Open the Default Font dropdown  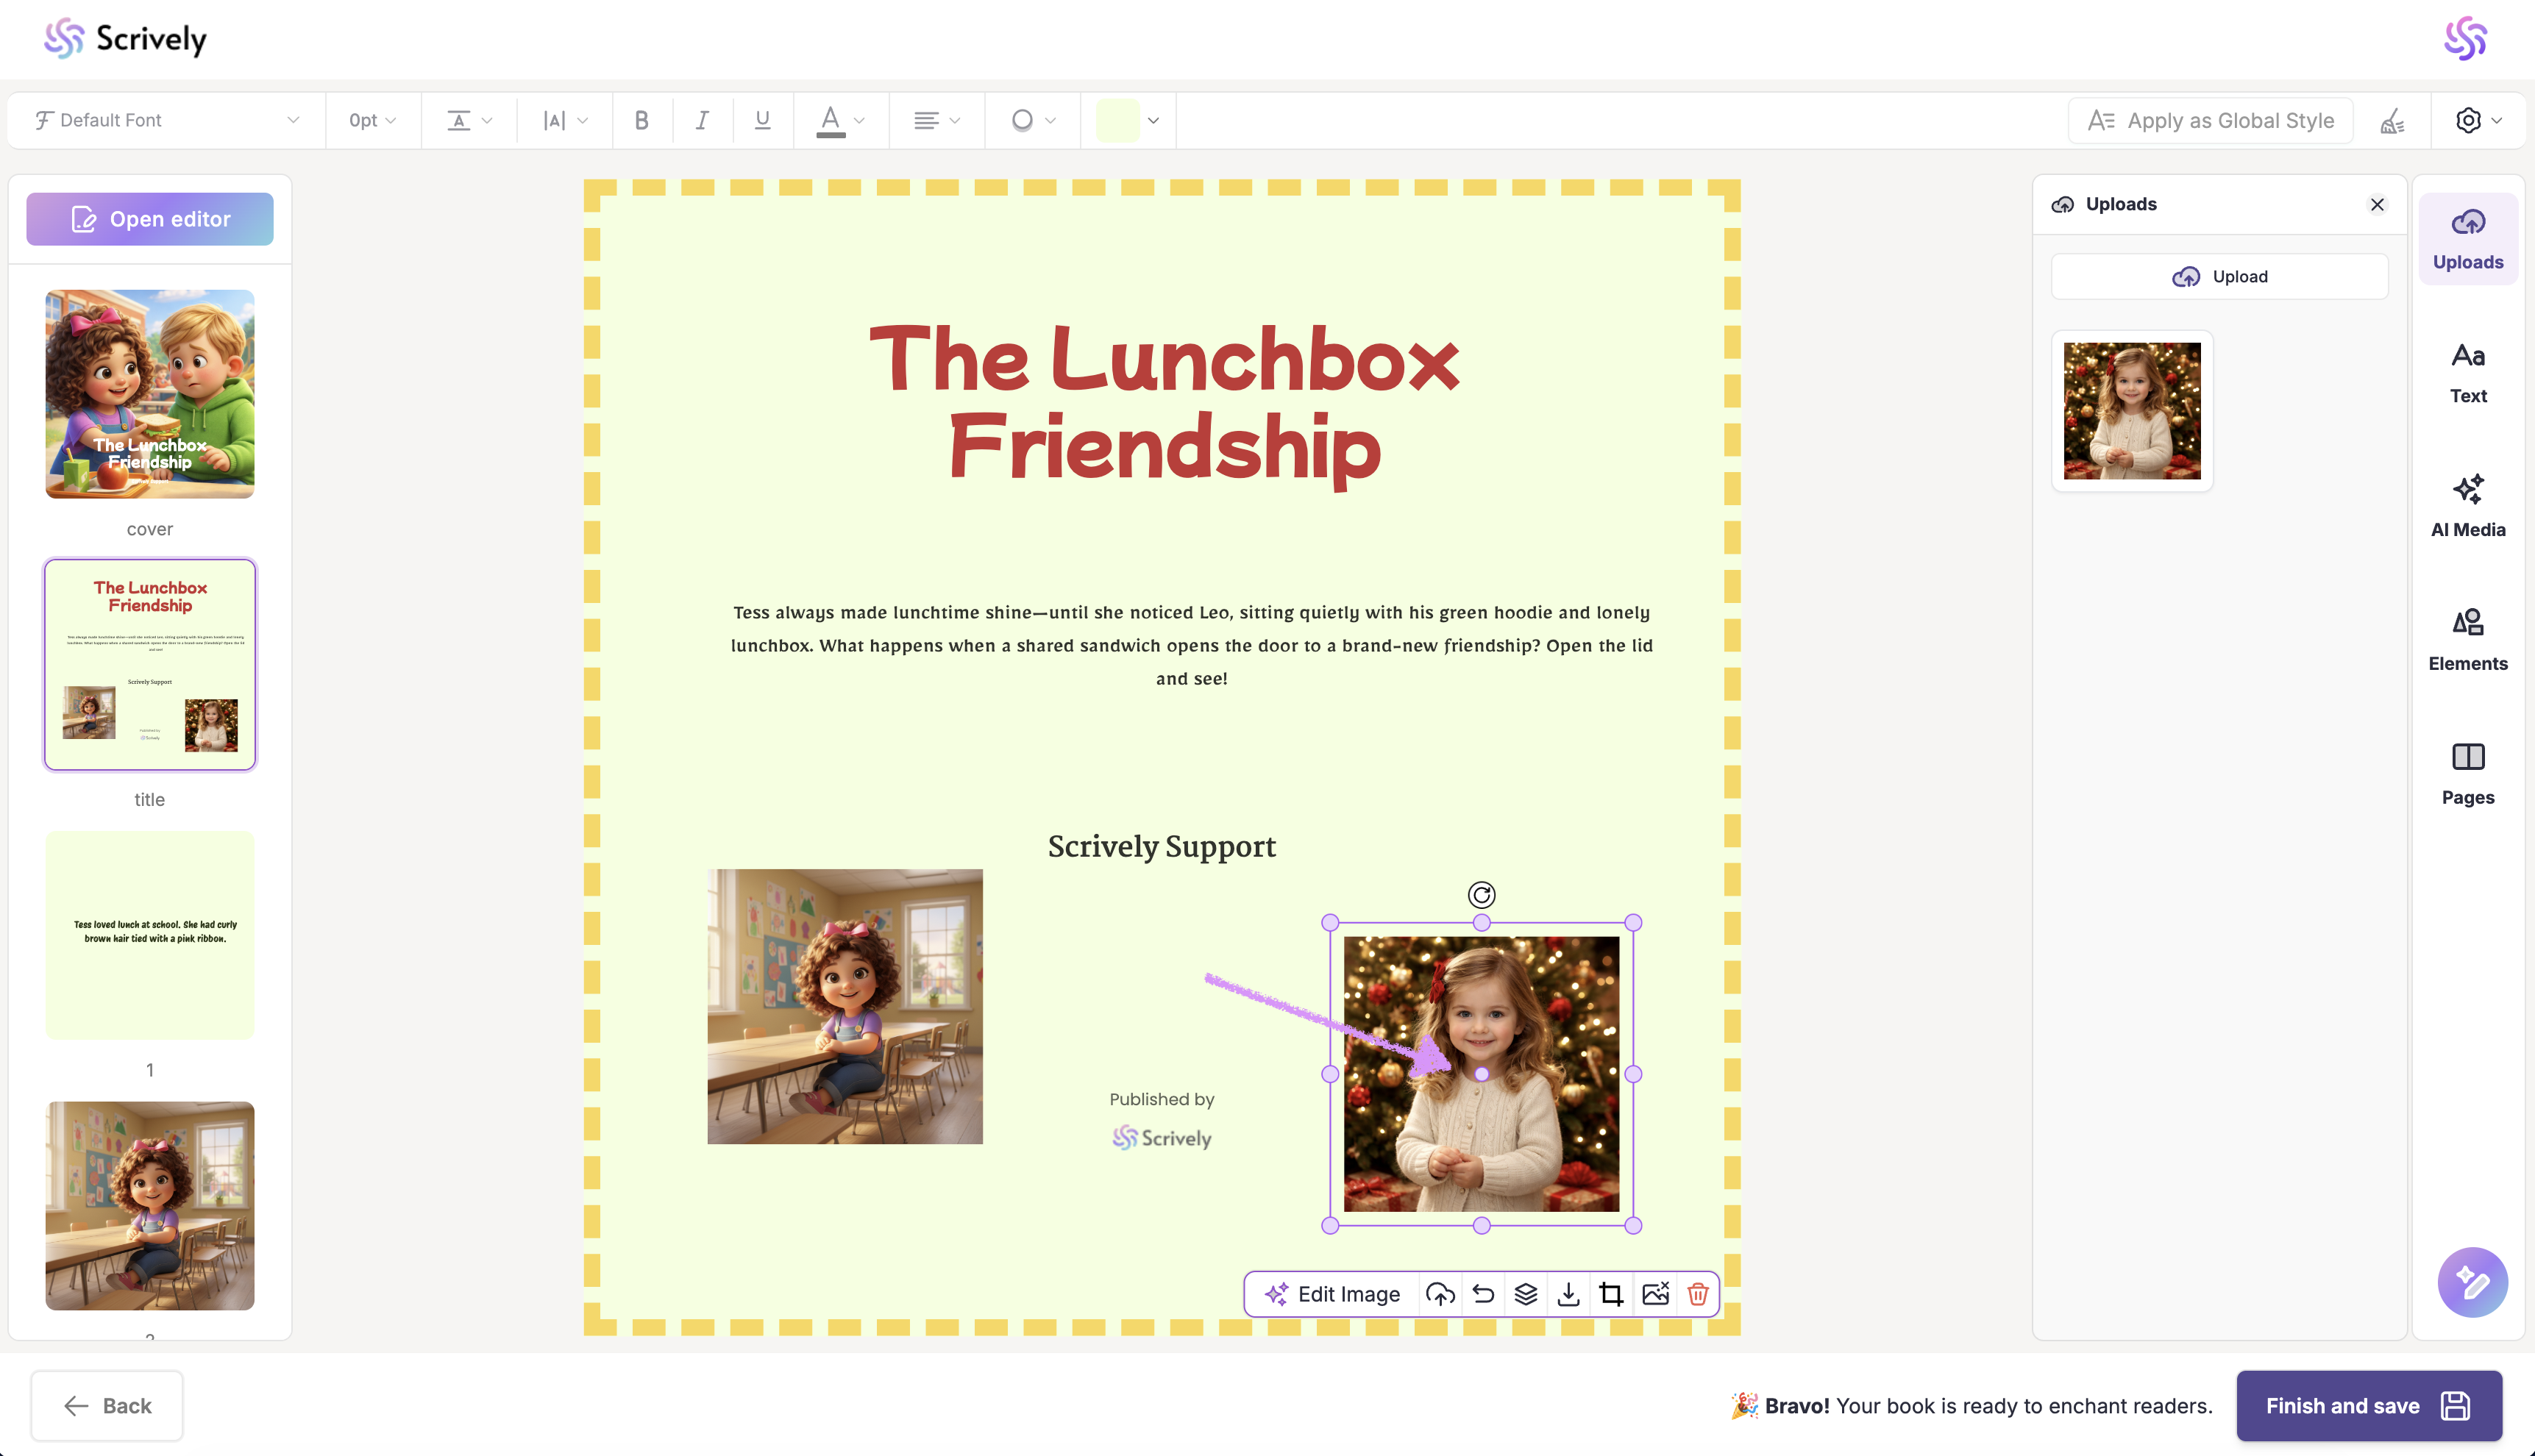pyautogui.click(x=166, y=121)
